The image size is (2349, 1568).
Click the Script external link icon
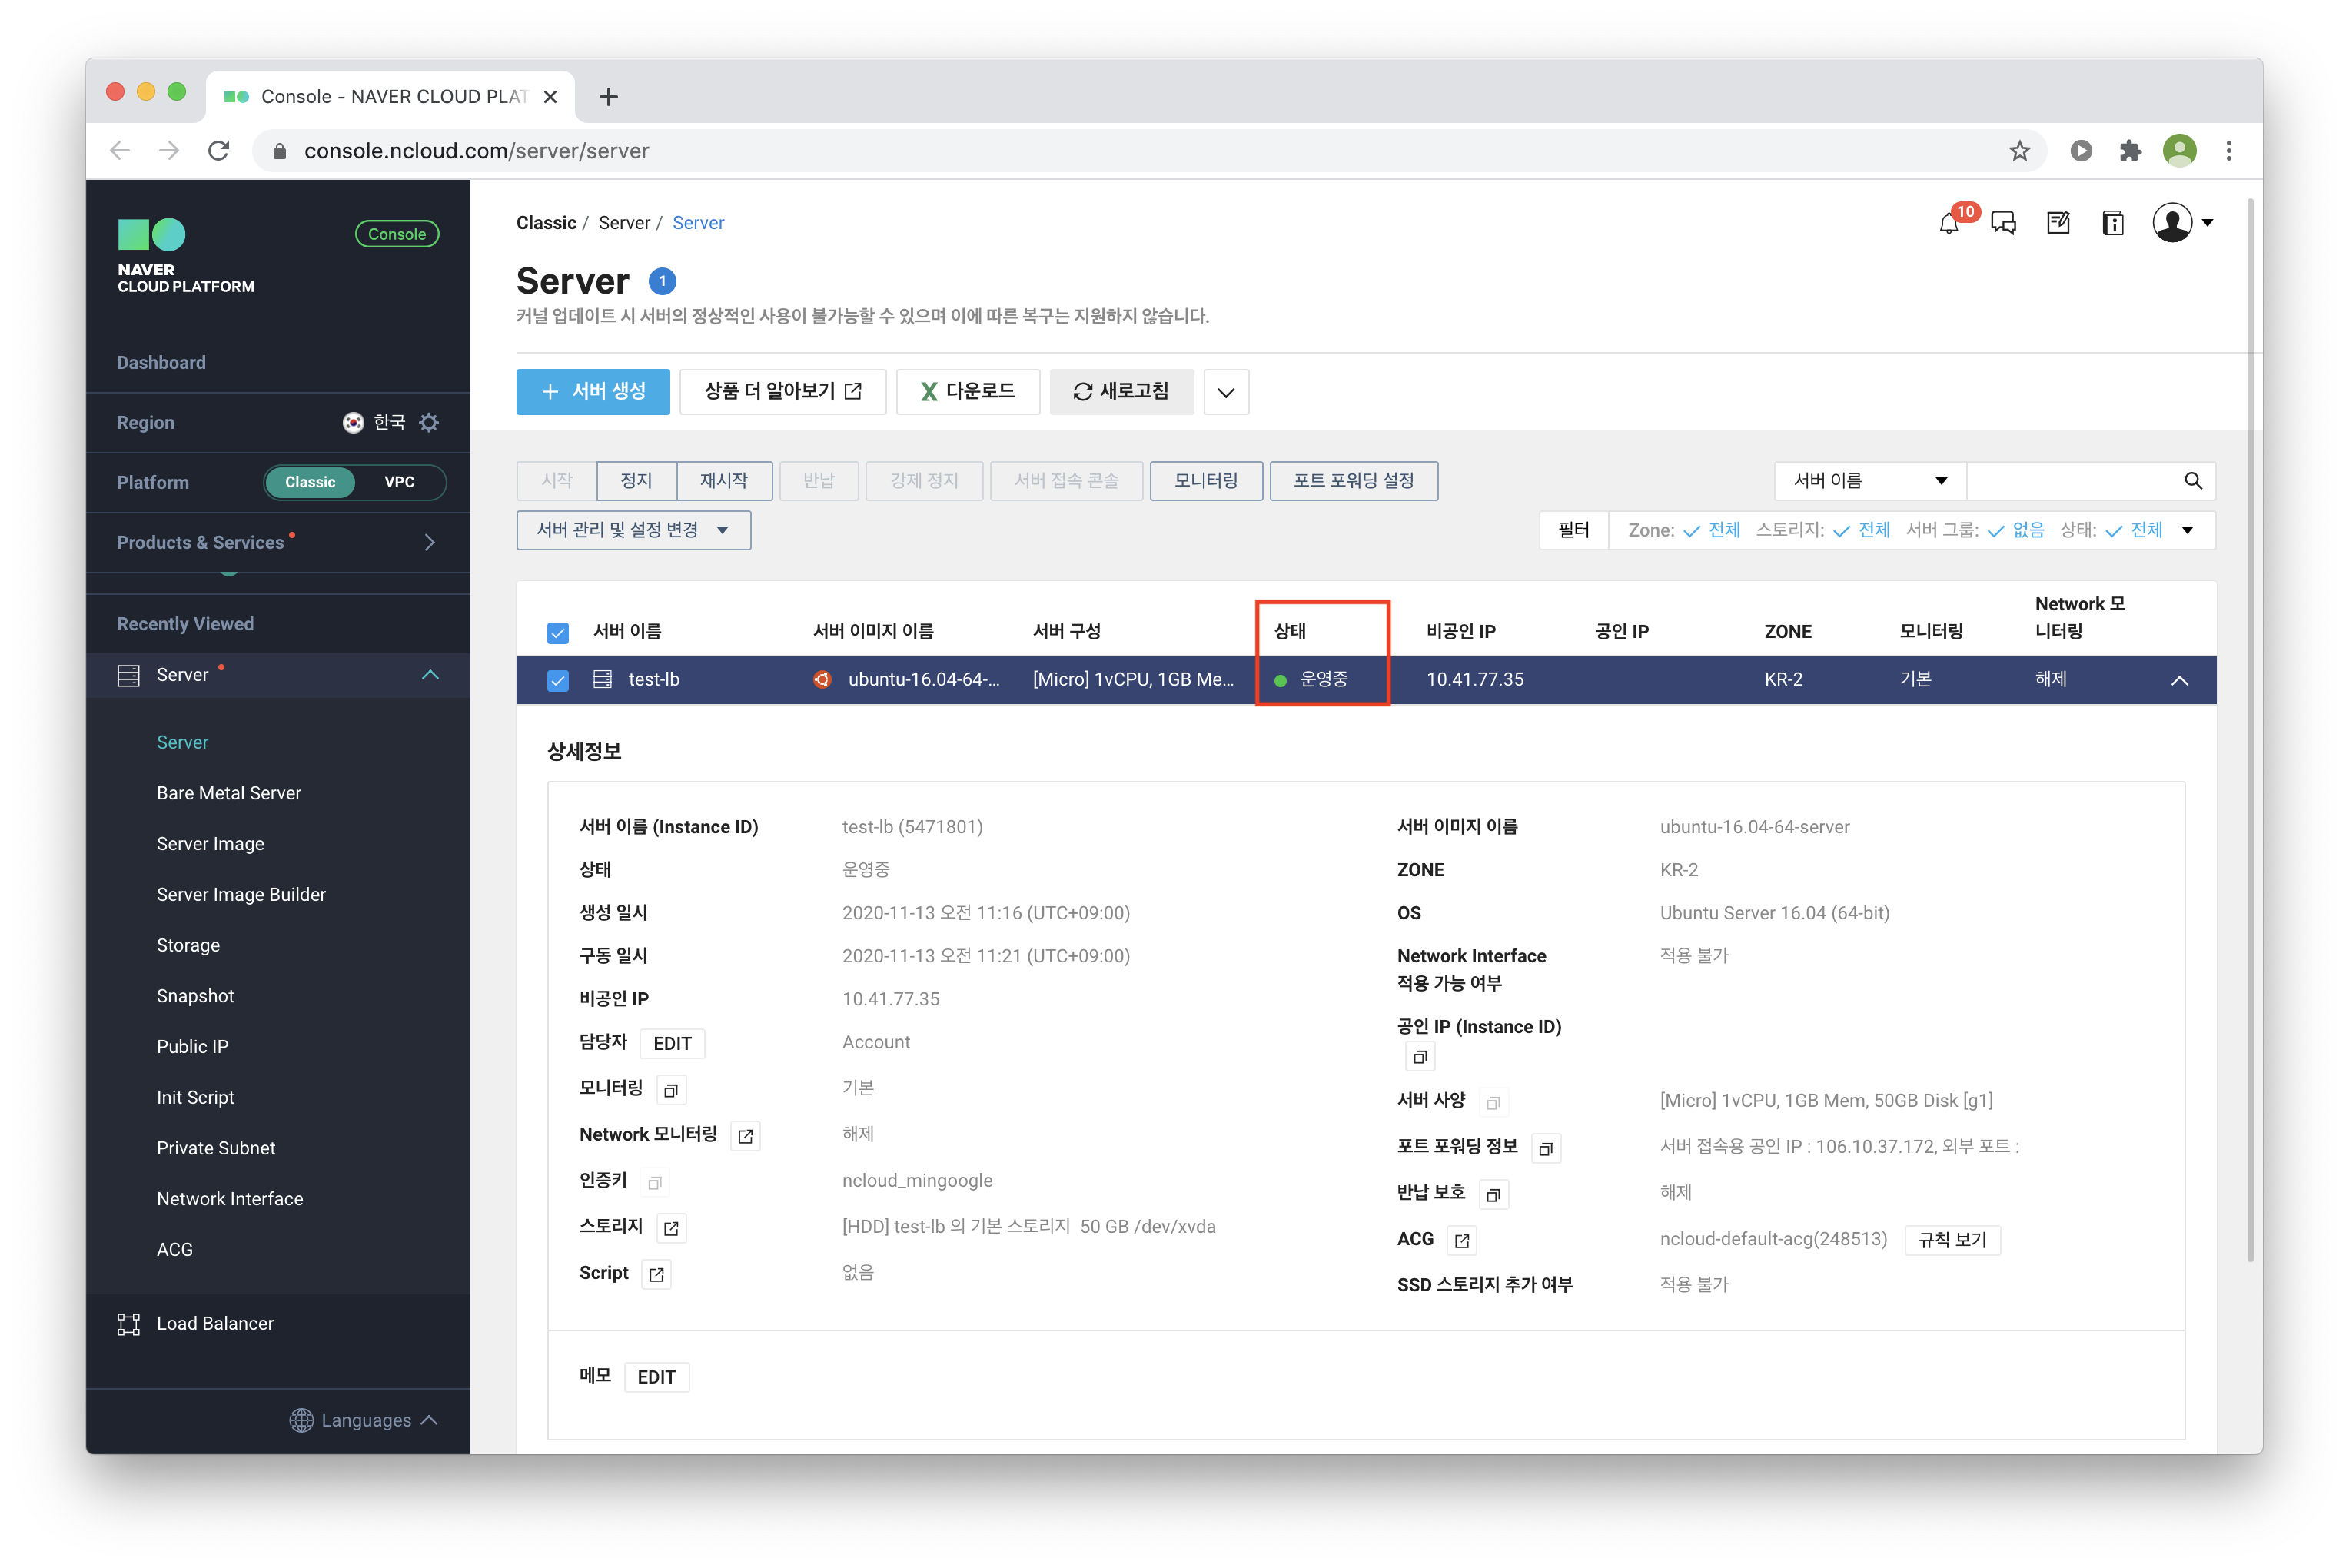tap(656, 1275)
